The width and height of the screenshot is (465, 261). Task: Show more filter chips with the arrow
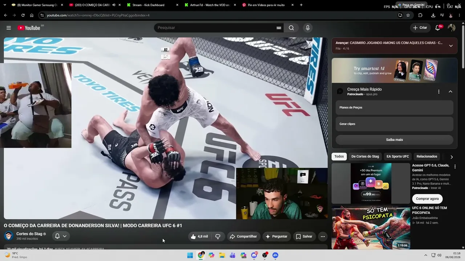pyautogui.click(x=452, y=157)
